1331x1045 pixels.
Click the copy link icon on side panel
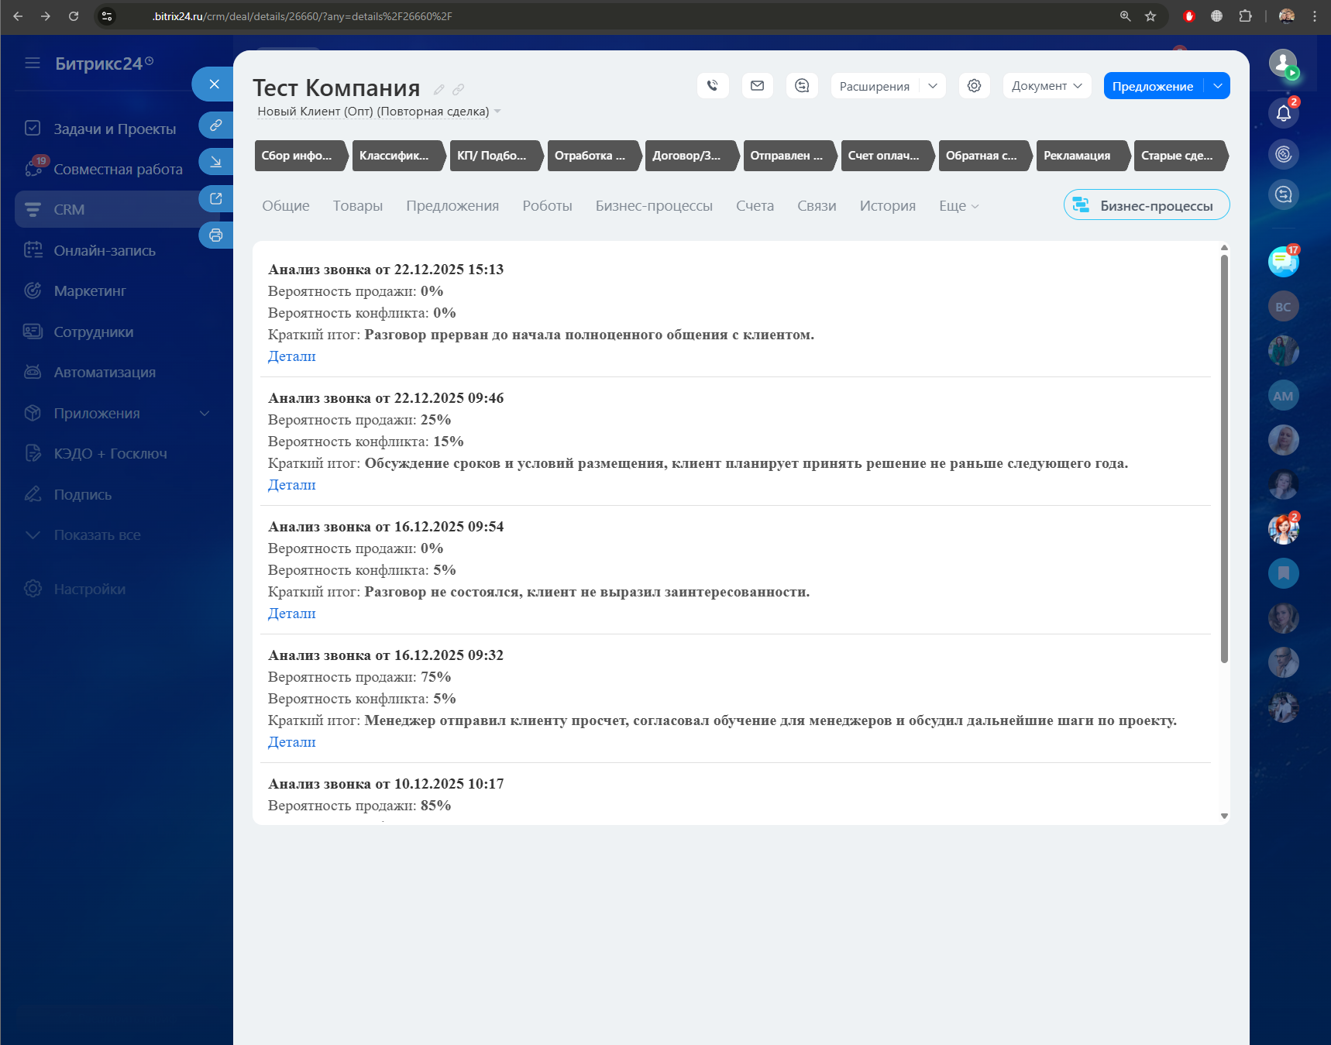(x=215, y=125)
